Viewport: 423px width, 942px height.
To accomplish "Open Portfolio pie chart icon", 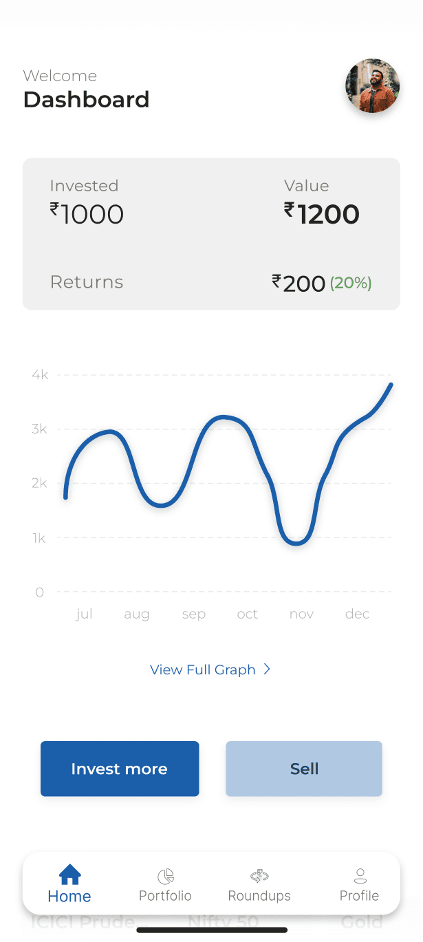I will (x=165, y=876).
